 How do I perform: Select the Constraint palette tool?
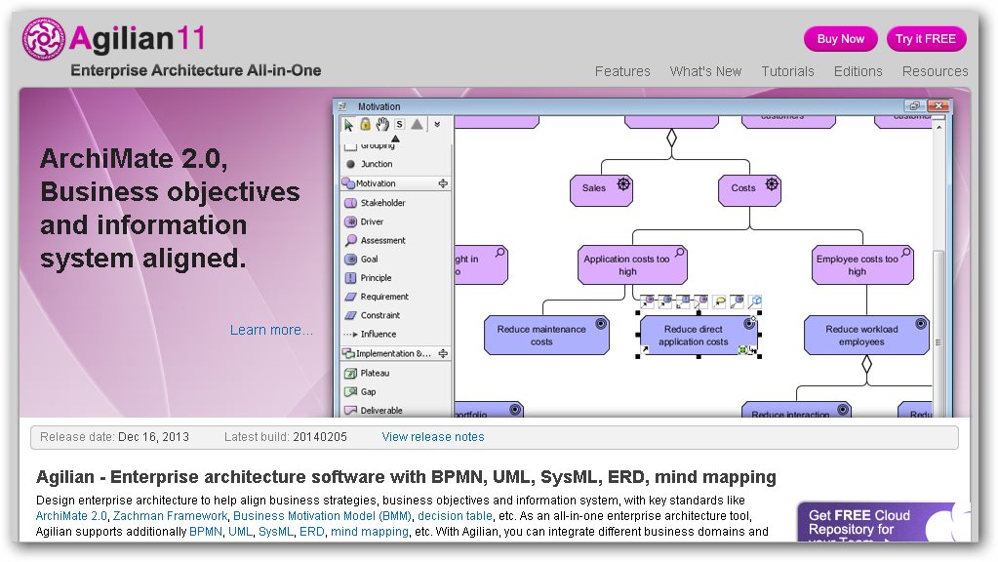click(x=373, y=315)
